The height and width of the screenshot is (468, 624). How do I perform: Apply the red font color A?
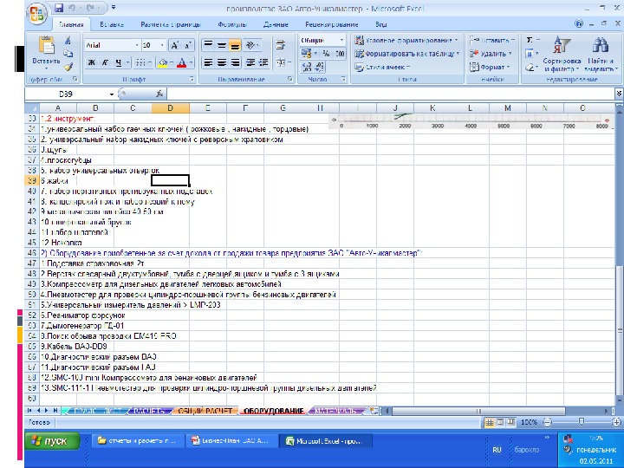pos(181,62)
